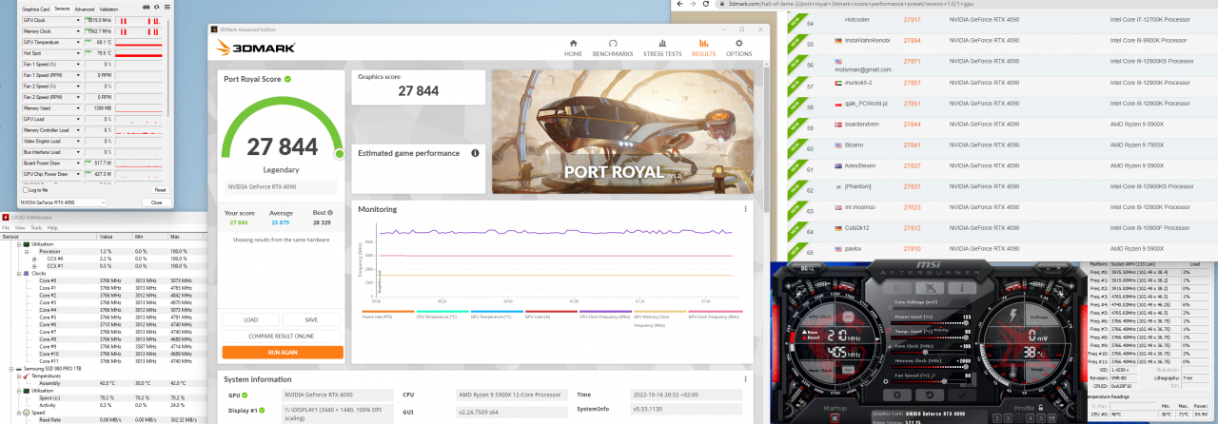The width and height of the screenshot is (1218, 424).
Task: Enable the Log to file checkbox
Action: (25, 190)
